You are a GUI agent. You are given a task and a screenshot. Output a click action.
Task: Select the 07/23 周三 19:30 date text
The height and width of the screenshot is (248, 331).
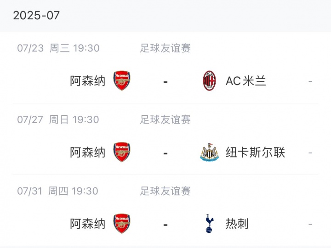coord(58,48)
